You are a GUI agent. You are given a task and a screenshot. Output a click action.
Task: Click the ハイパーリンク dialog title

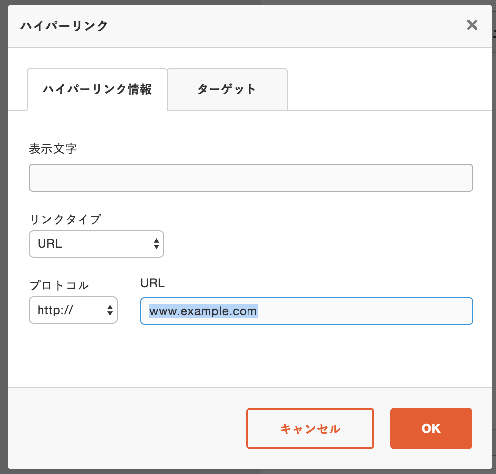pos(64,26)
